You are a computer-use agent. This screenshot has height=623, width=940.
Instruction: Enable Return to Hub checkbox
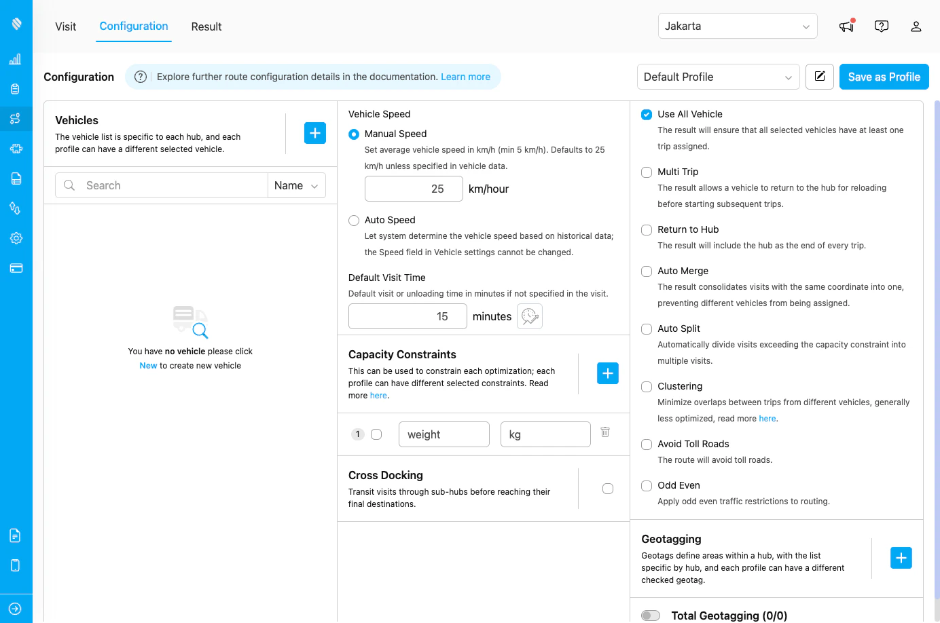(x=647, y=230)
